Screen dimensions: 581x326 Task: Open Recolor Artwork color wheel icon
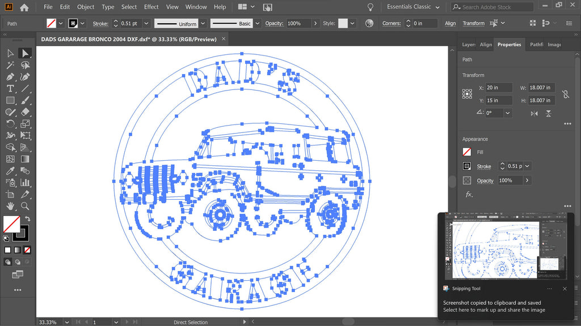point(369,23)
